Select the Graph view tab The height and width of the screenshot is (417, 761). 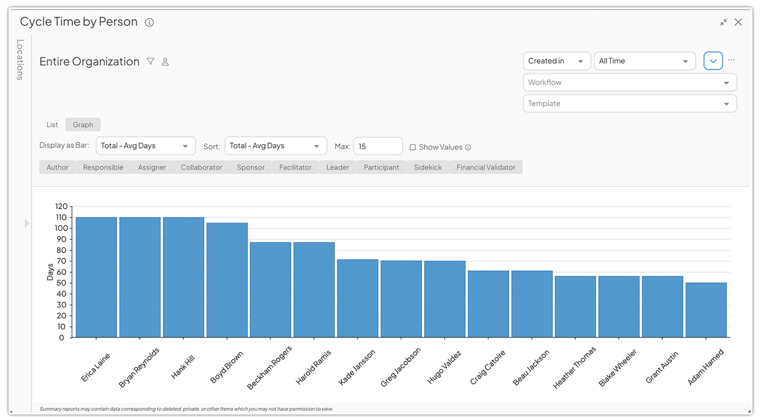(83, 125)
